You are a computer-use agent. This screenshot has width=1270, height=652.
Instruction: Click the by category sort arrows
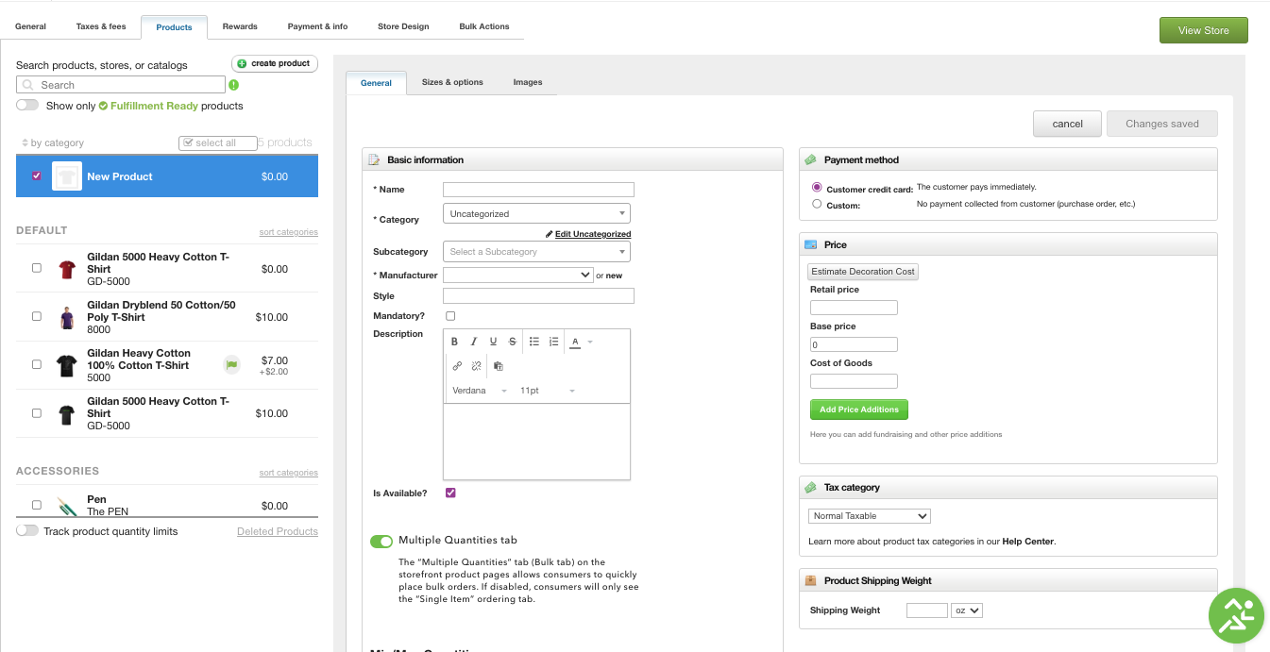tap(25, 143)
